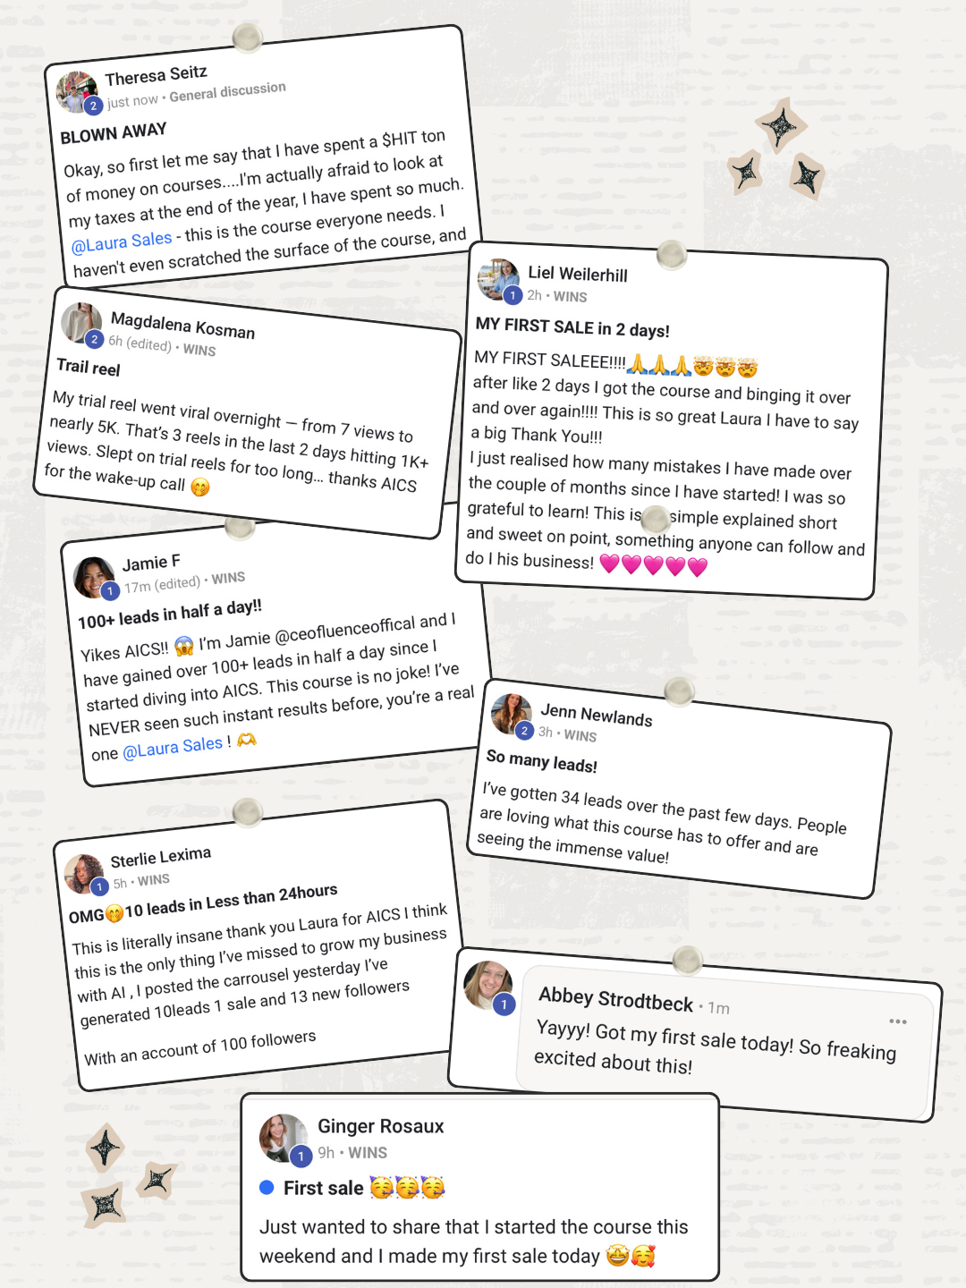Viewport: 966px width, 1288px height.
Task: View Liel Weilerhill's profile photo
Action: (498, 279)
